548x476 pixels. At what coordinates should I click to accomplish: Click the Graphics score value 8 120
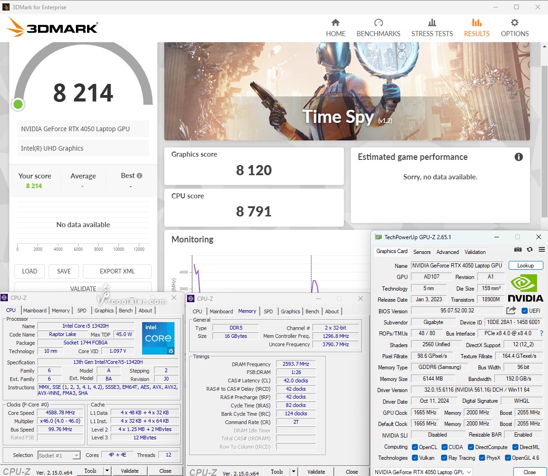point(254,170)
